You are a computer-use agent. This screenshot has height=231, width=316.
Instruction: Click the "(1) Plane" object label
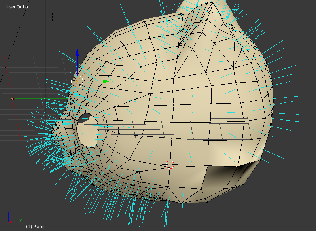coord(35,227)
